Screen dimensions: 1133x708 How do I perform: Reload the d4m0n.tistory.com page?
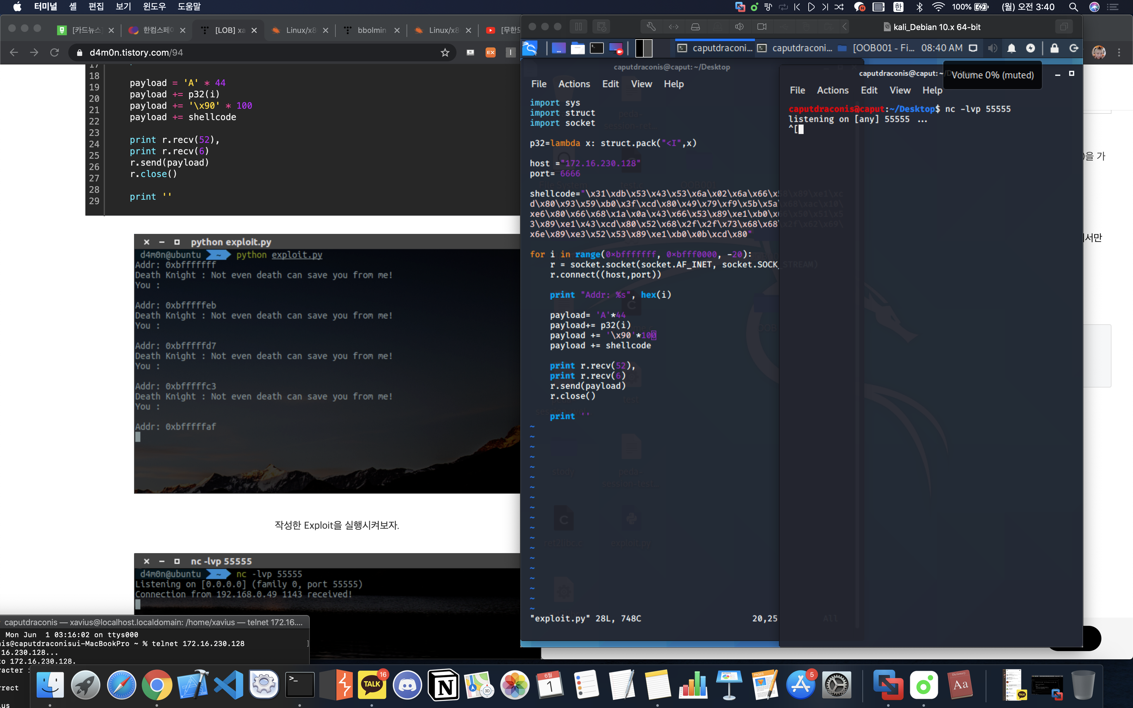click(x=54, y=52)
